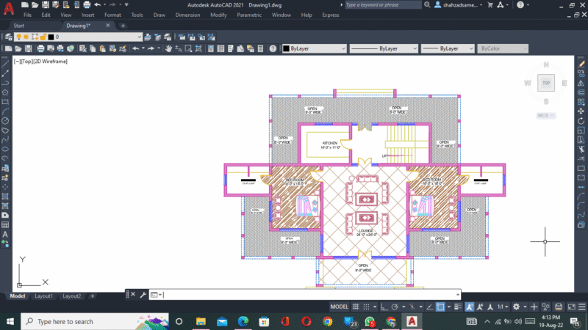Click the command line customize wrench
Screen dimensions: 588x330
click(143, 295)
